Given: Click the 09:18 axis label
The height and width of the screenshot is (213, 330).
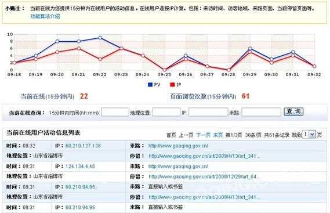Looking at the screenshot, I should (14, 75).
